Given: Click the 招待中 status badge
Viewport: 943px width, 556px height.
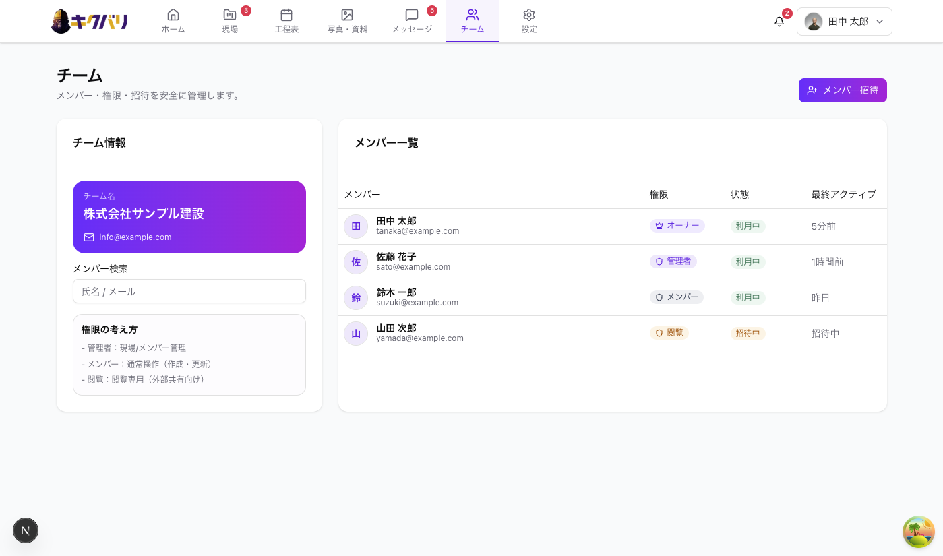Looking at the screenshot, I should (748, 333).
